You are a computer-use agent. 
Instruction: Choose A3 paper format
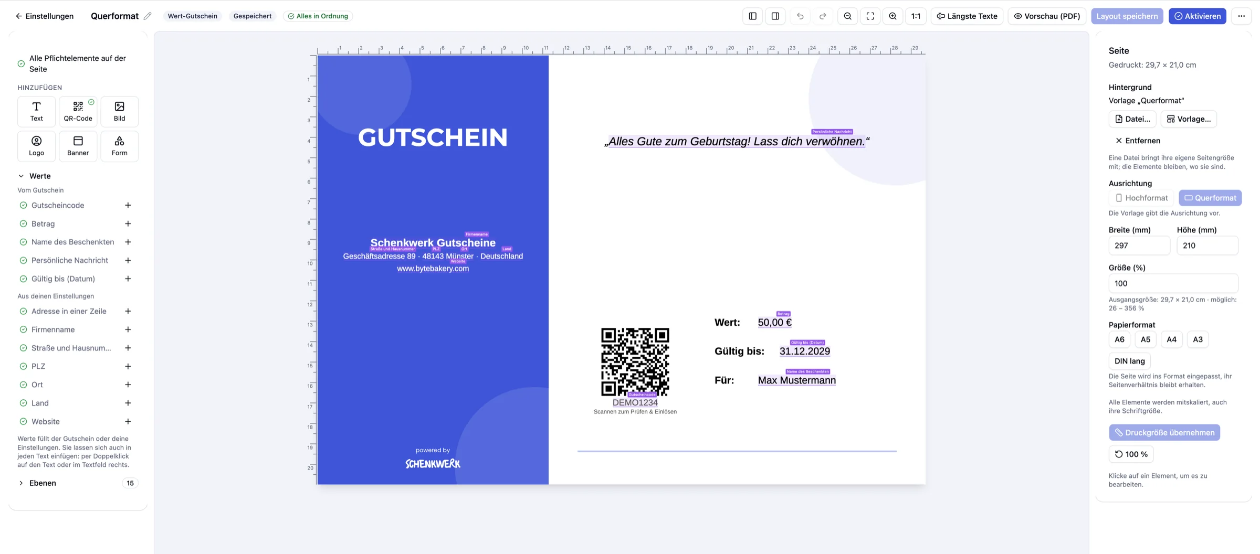pos(1198,339)
